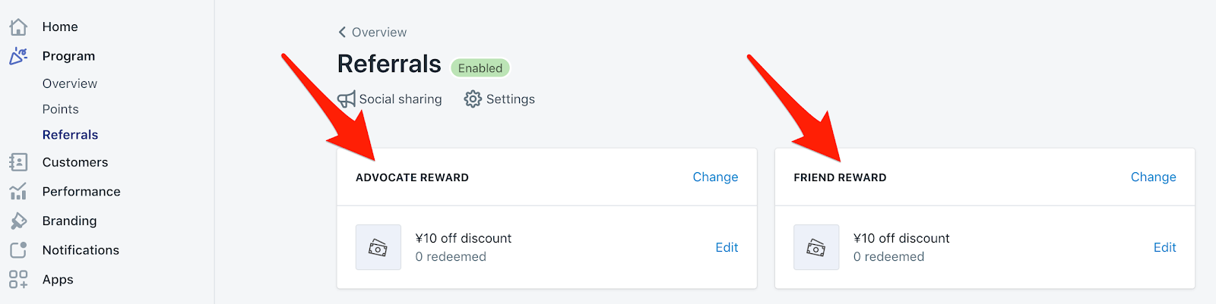Click the Performance chart icon
This screenshot has height=304, width=1216.
18,192
